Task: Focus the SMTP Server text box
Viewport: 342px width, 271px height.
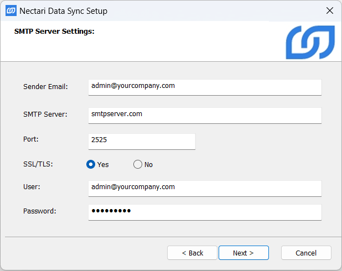Action: pyautogui.click(x=205, y=115)
